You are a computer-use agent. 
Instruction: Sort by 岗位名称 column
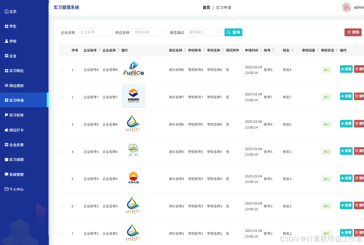(x=185, y=50)
